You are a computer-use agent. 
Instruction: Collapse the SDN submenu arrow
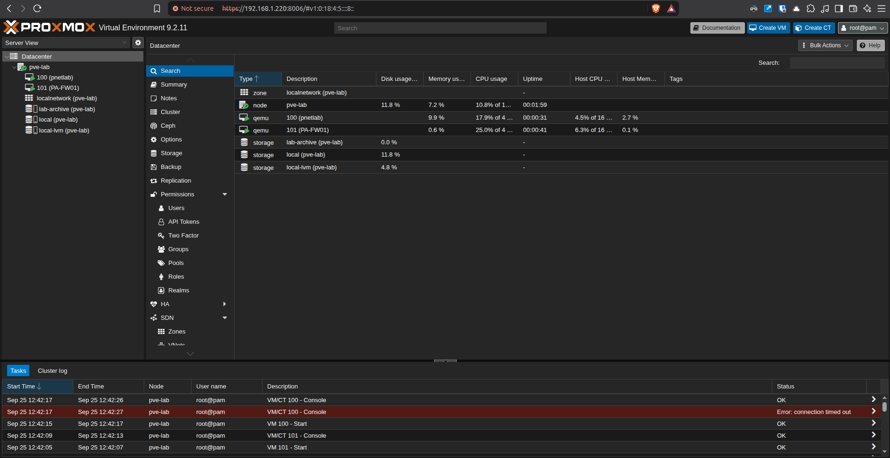click(225, 318)
